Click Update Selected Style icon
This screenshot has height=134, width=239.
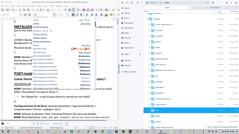pos(25,15)
